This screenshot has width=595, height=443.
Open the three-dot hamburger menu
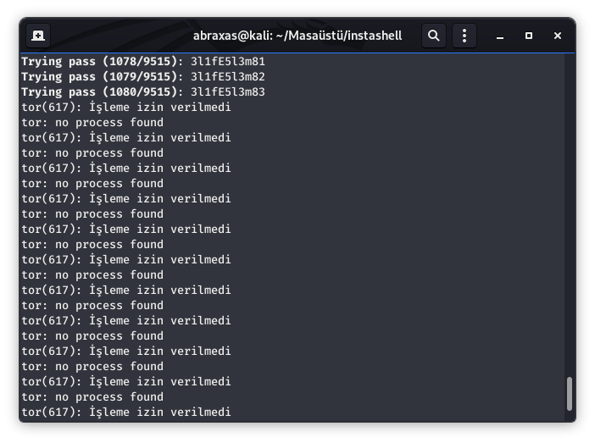[x=464, y=36]
